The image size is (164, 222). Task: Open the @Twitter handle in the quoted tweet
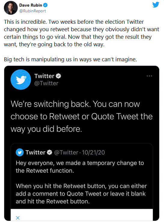[x=66, y=153]
